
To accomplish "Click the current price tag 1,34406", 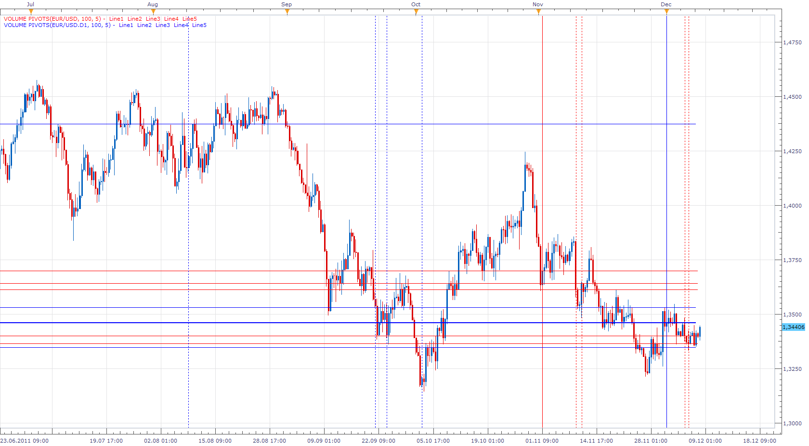I will pos(794,327).
